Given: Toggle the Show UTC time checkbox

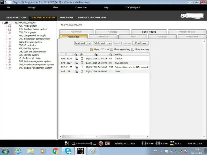Looking at the screenshot, I should pyautogui.click(x=92, y=49).
